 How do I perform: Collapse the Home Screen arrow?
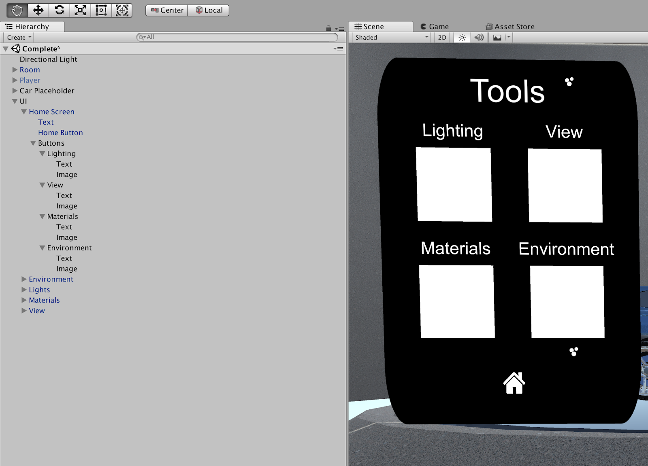[x=24, y=112]
